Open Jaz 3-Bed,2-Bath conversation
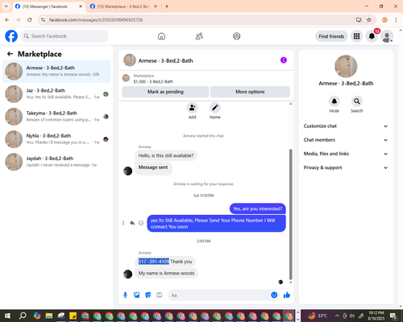403x322 pixels. point(56,93)
